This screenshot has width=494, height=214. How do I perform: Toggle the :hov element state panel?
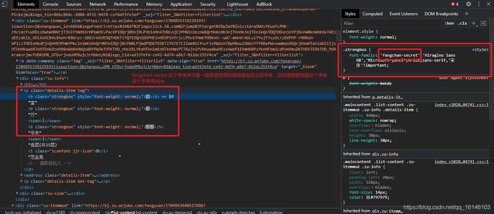[449, 23]
